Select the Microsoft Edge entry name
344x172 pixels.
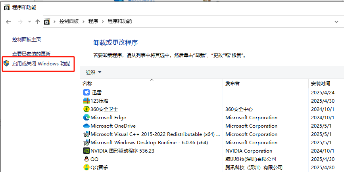[108, 118]
